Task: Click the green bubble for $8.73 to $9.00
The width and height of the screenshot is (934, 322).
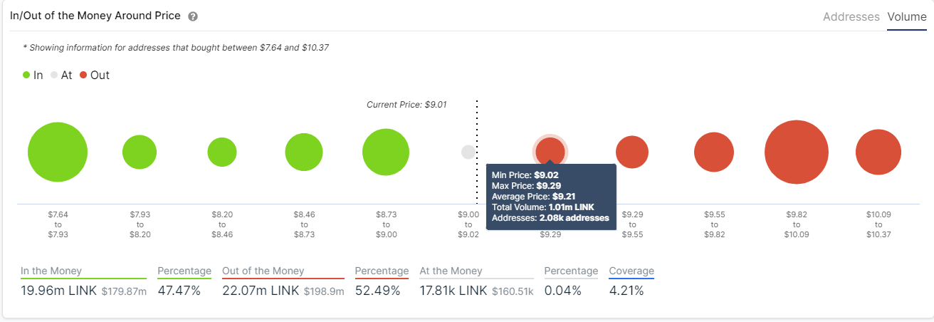Action: [x=386, y=152]
